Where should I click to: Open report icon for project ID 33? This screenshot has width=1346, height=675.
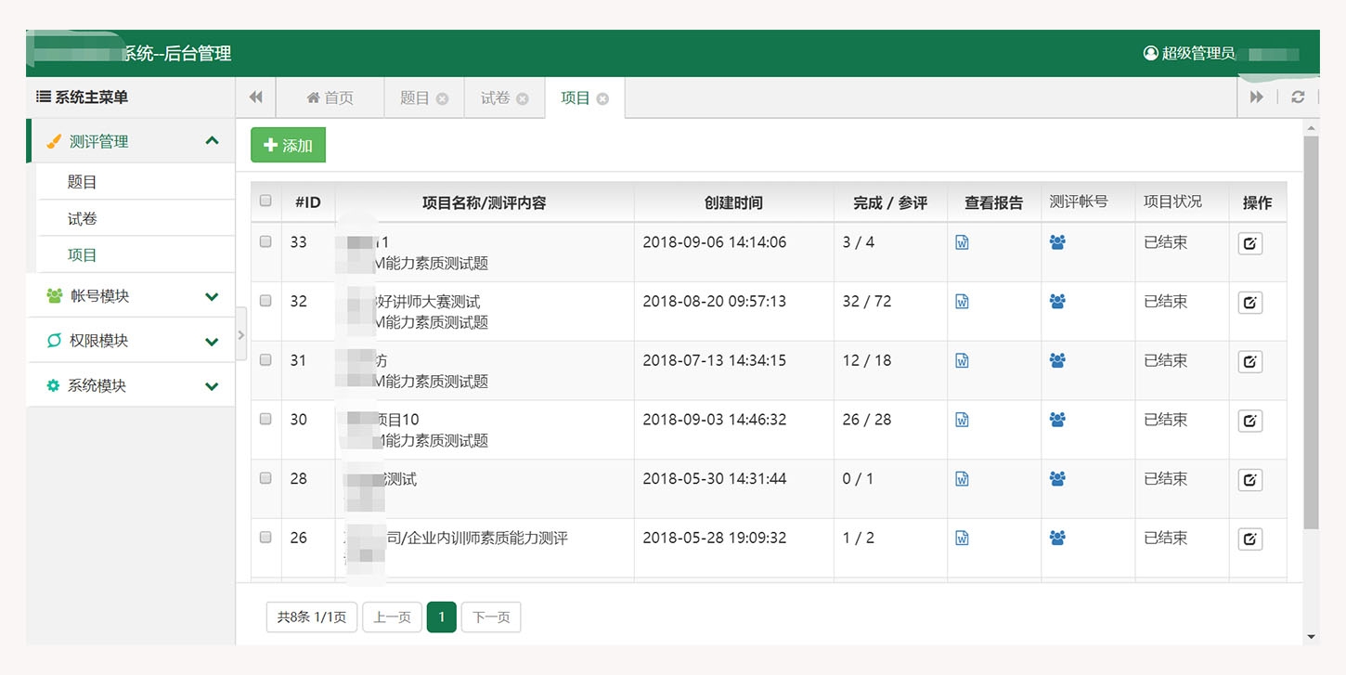pos(962,242)
